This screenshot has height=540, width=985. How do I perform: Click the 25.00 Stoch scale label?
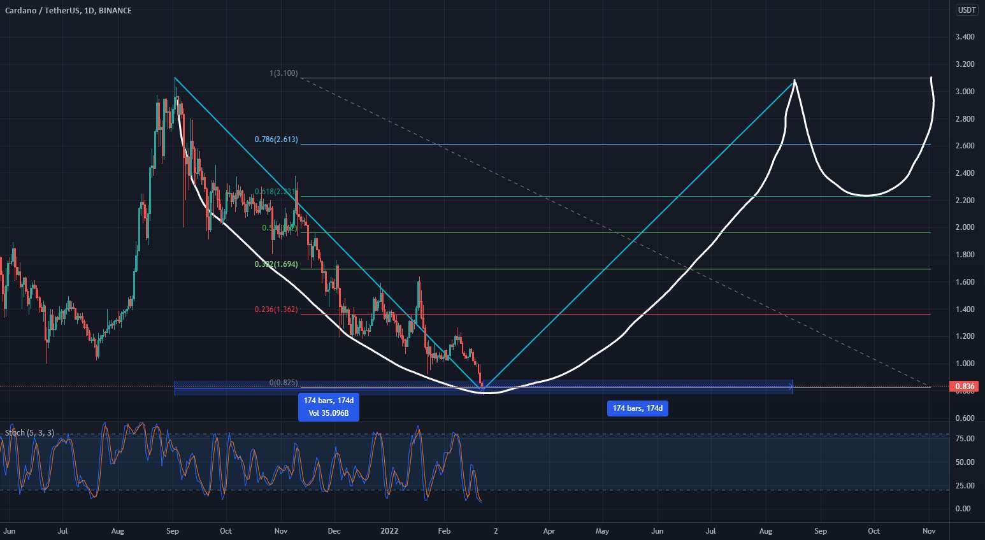(x=965, y=486)
